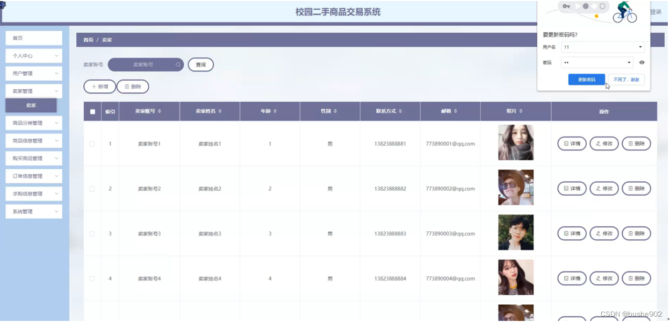
Task: Expand 系统管理 sidebar menu
Action: (x=34, y=212)
